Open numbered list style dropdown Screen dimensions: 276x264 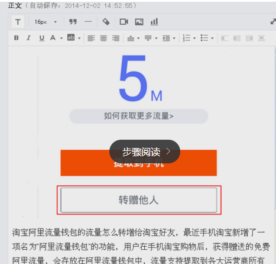[x=194, y=38]
